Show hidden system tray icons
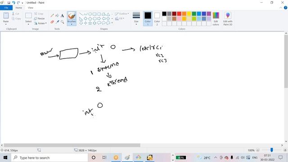This screenshot has width=288, height=162. pos(216,157)
